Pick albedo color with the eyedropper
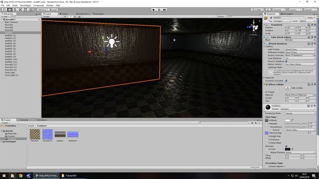Viewport: 319px width, 179px height. tap(293, 120)
